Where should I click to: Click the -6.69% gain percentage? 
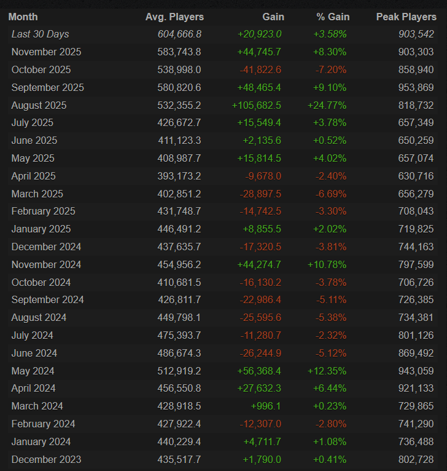pyautogui.click(x=331, y=194)
